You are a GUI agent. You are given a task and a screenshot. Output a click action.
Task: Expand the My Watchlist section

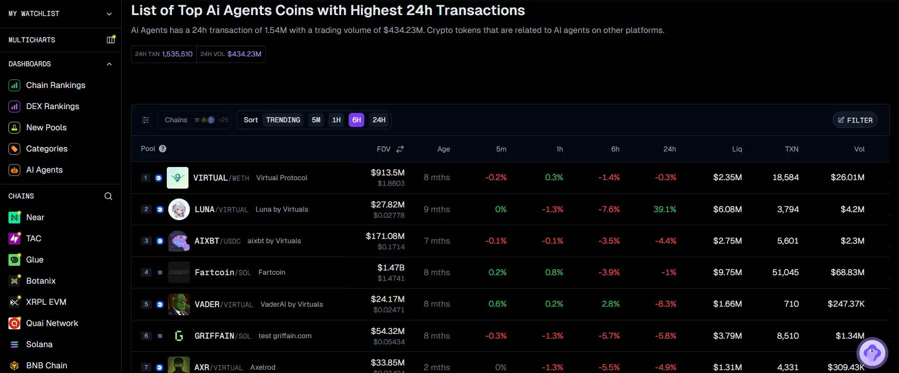[109, 14]
